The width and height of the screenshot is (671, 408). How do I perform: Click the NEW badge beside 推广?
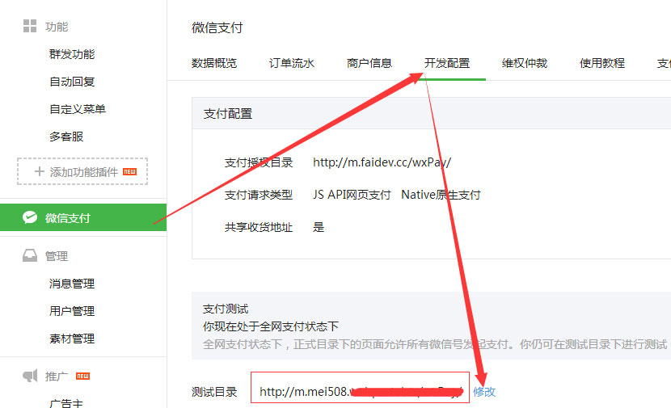pos(82,376)
